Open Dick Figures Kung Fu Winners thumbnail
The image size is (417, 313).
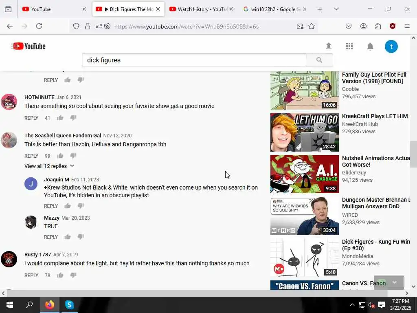coord(305,258)
